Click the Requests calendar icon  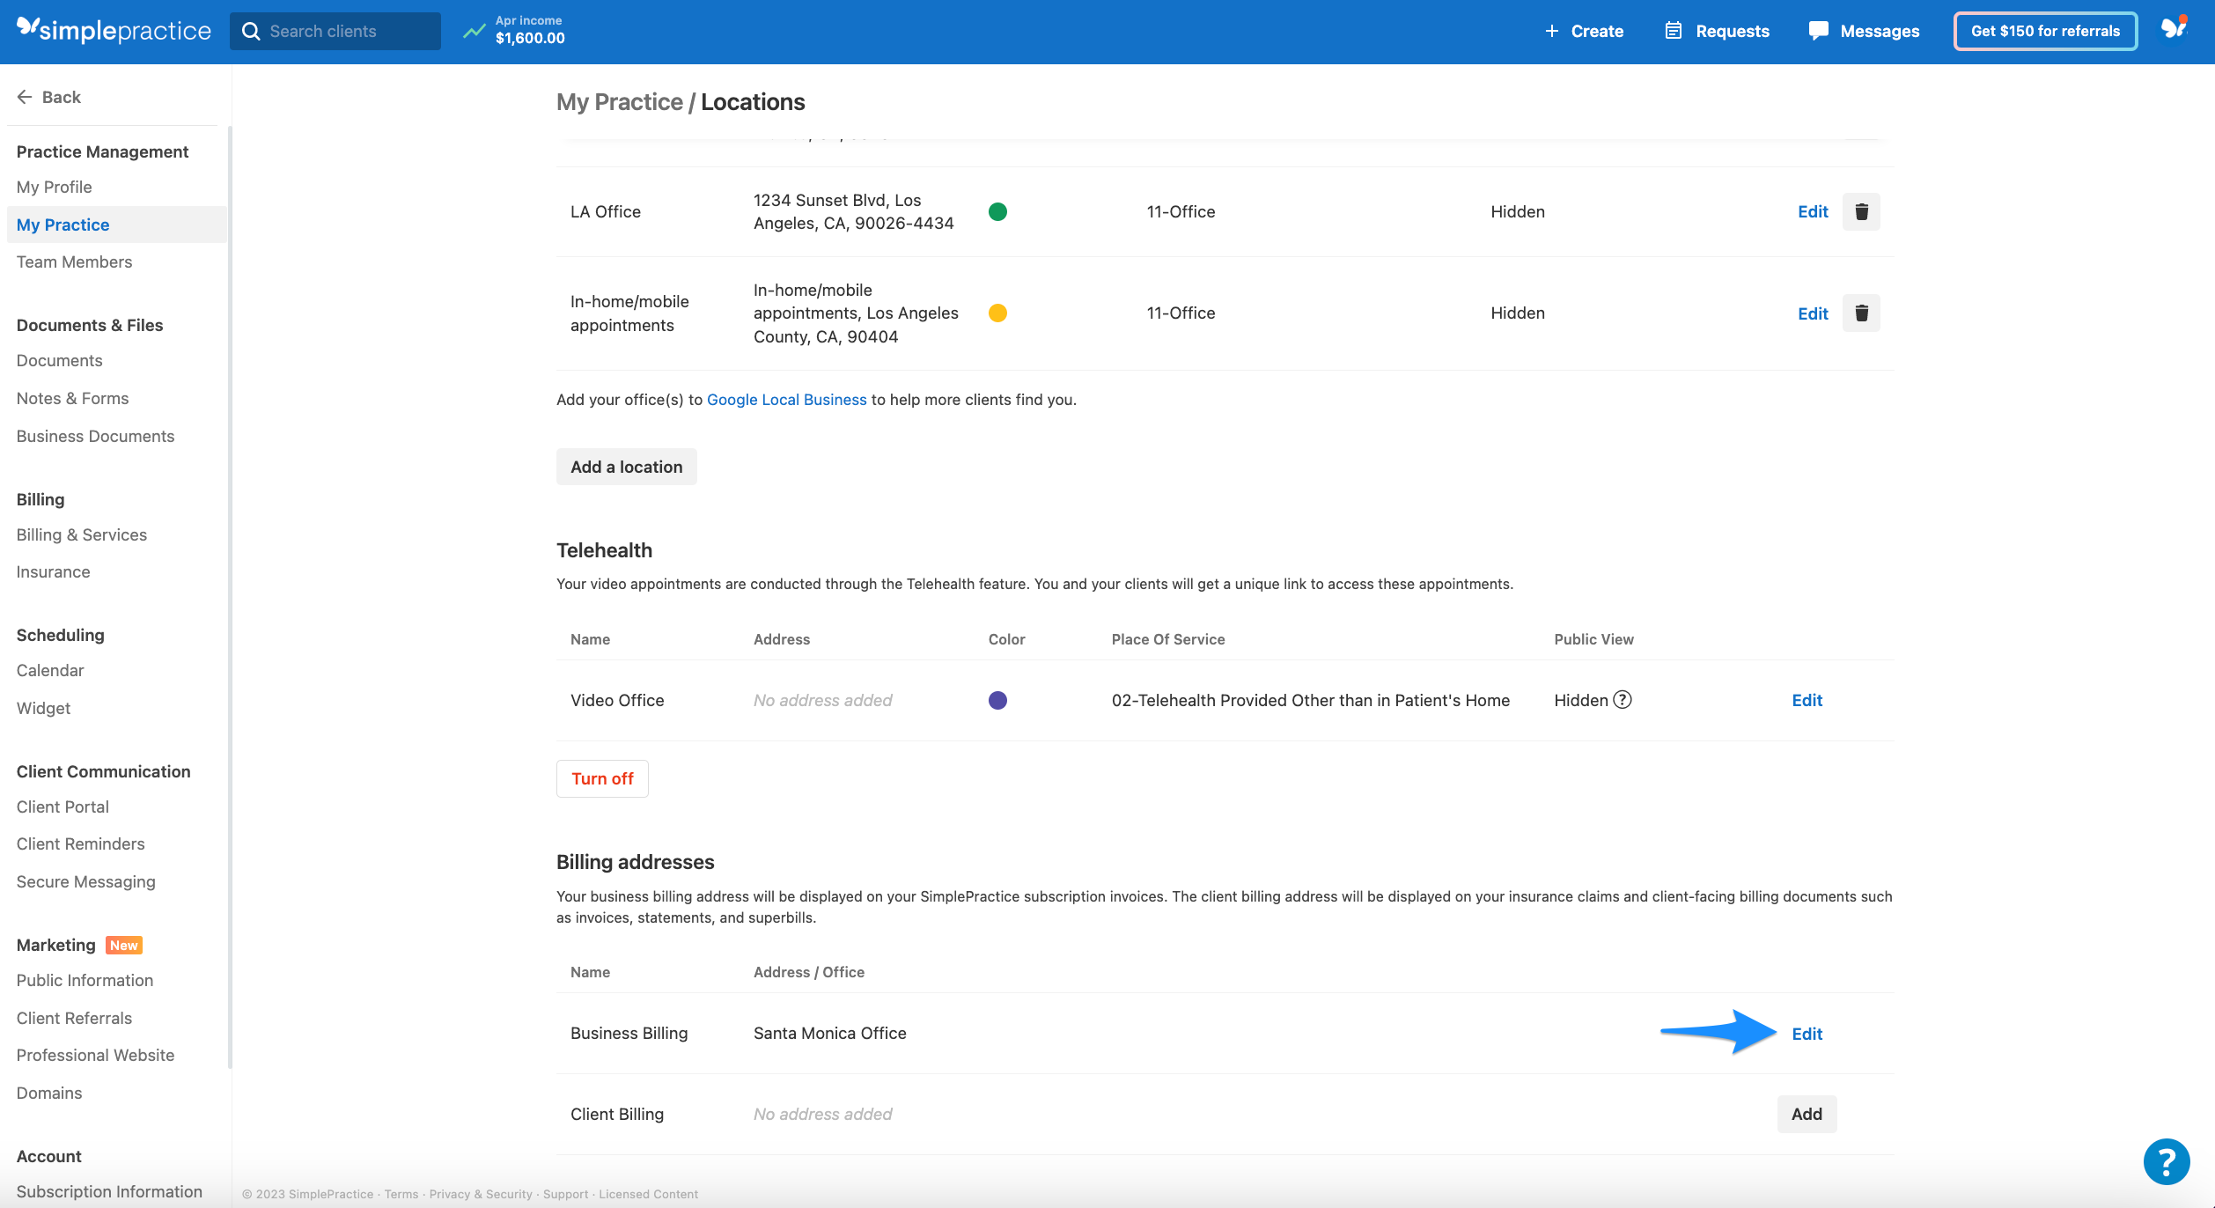tap(1674, 31)
